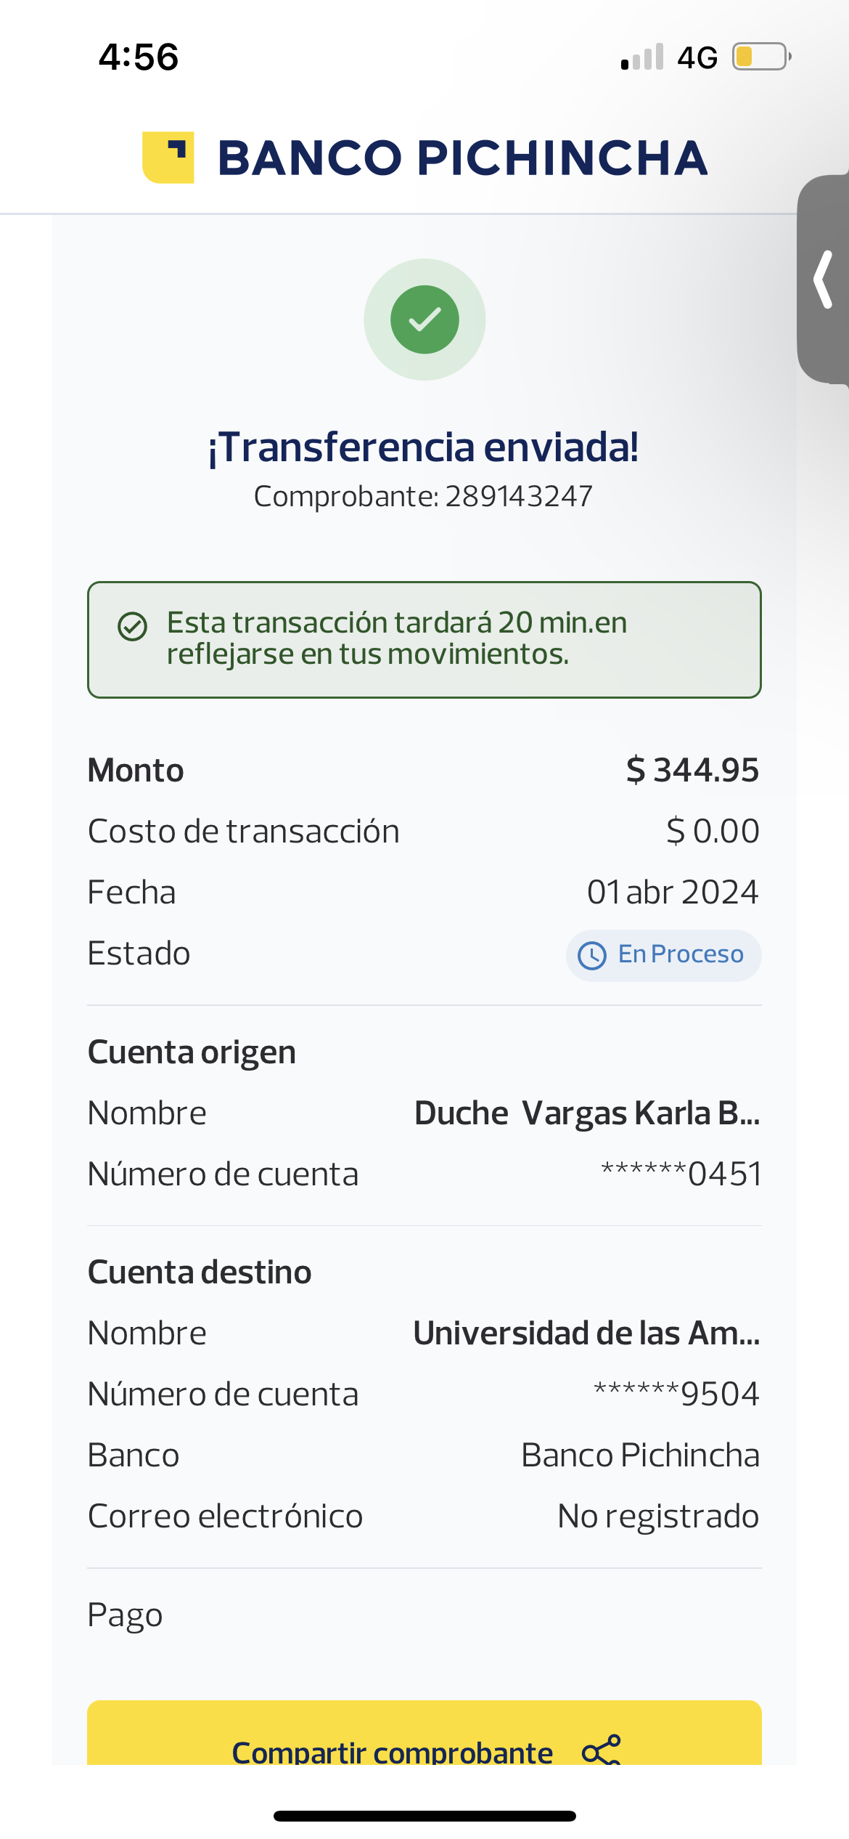Expand the truncated name Universidad de las Am...
Image resolution: width=849 pixels, height=1839 pixels.
(586, 1333)
